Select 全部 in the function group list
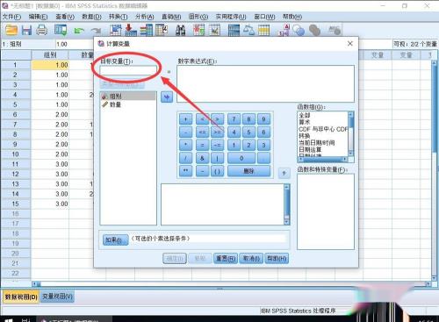Image resolution: width=439 pixels, height=322 pixels. pos(305,115)
